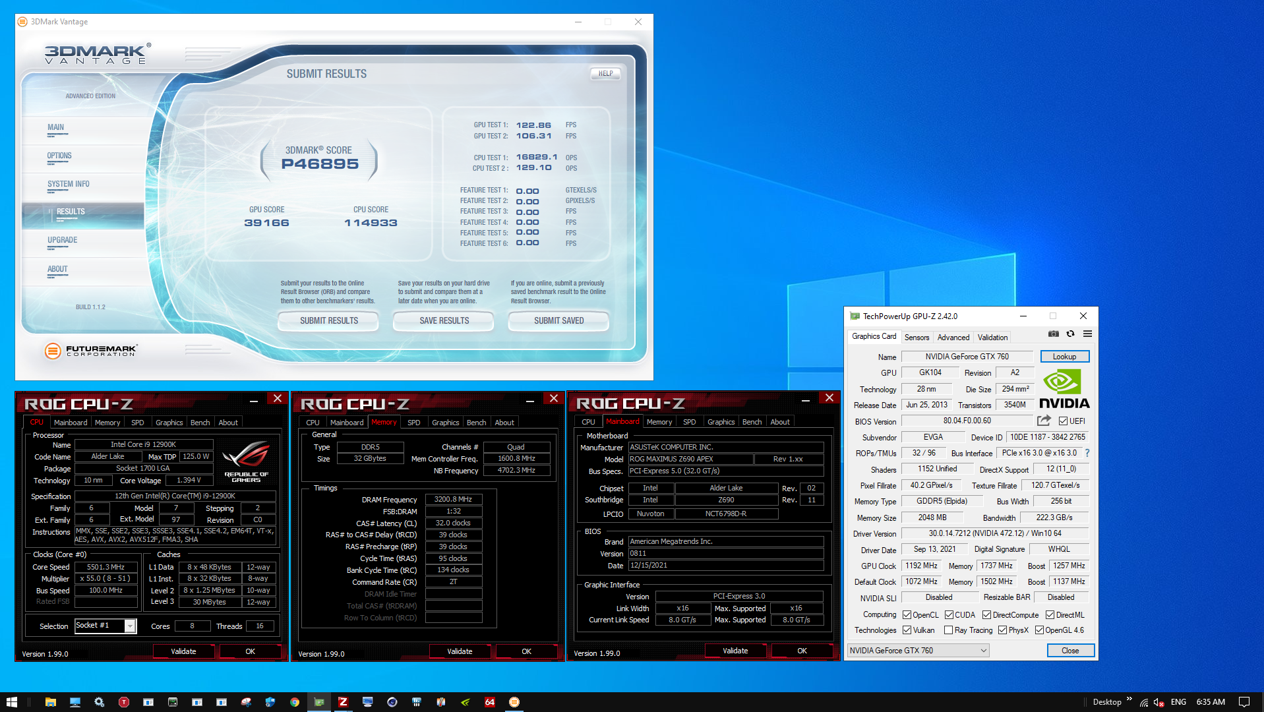Click the BIOS Version field 80.04.F0.00.60

click(967, 421)
